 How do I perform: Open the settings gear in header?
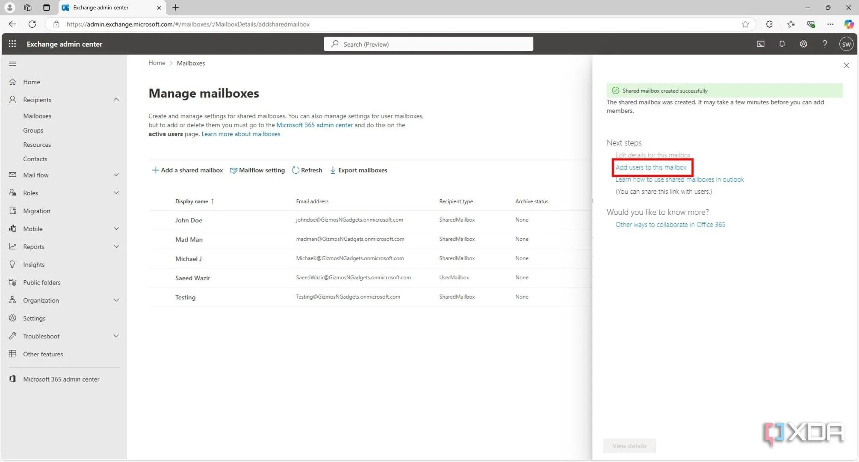[x=803, y=44]
